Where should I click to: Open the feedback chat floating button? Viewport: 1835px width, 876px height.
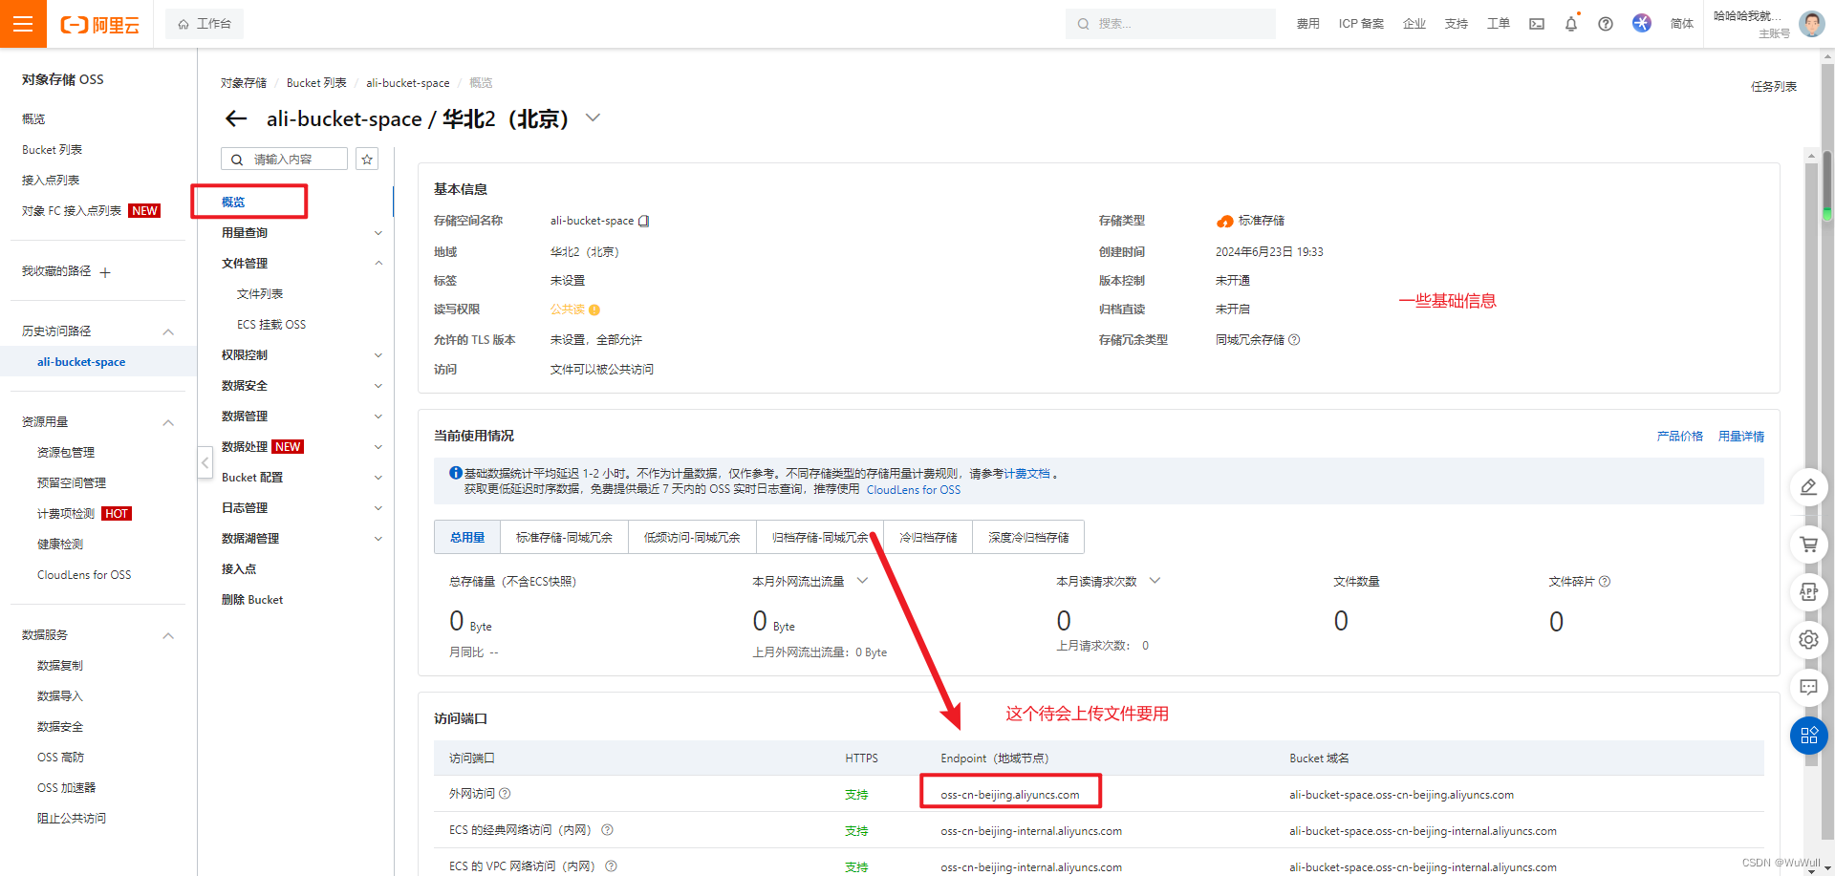[1809, 687]
